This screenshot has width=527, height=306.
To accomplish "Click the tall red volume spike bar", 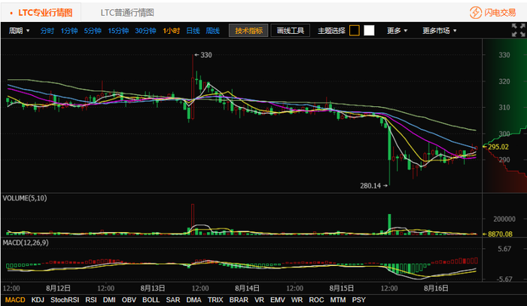I will [x=193, y=219].
